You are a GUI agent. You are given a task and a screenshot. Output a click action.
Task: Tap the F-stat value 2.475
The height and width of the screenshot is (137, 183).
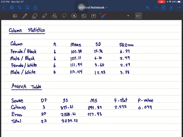coord(120,107)
